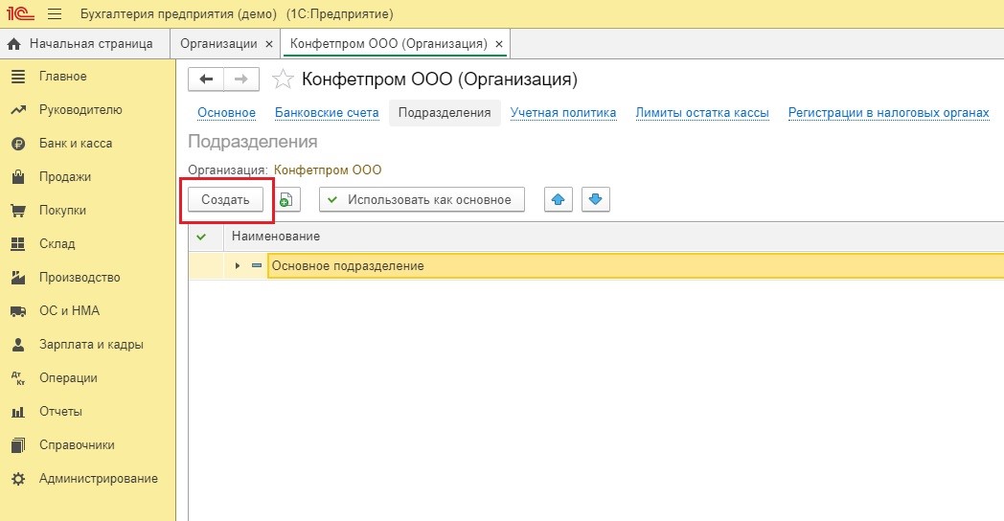Close the Организации tab
Screen dimensions: 1004x521
[x=268, y=44]
